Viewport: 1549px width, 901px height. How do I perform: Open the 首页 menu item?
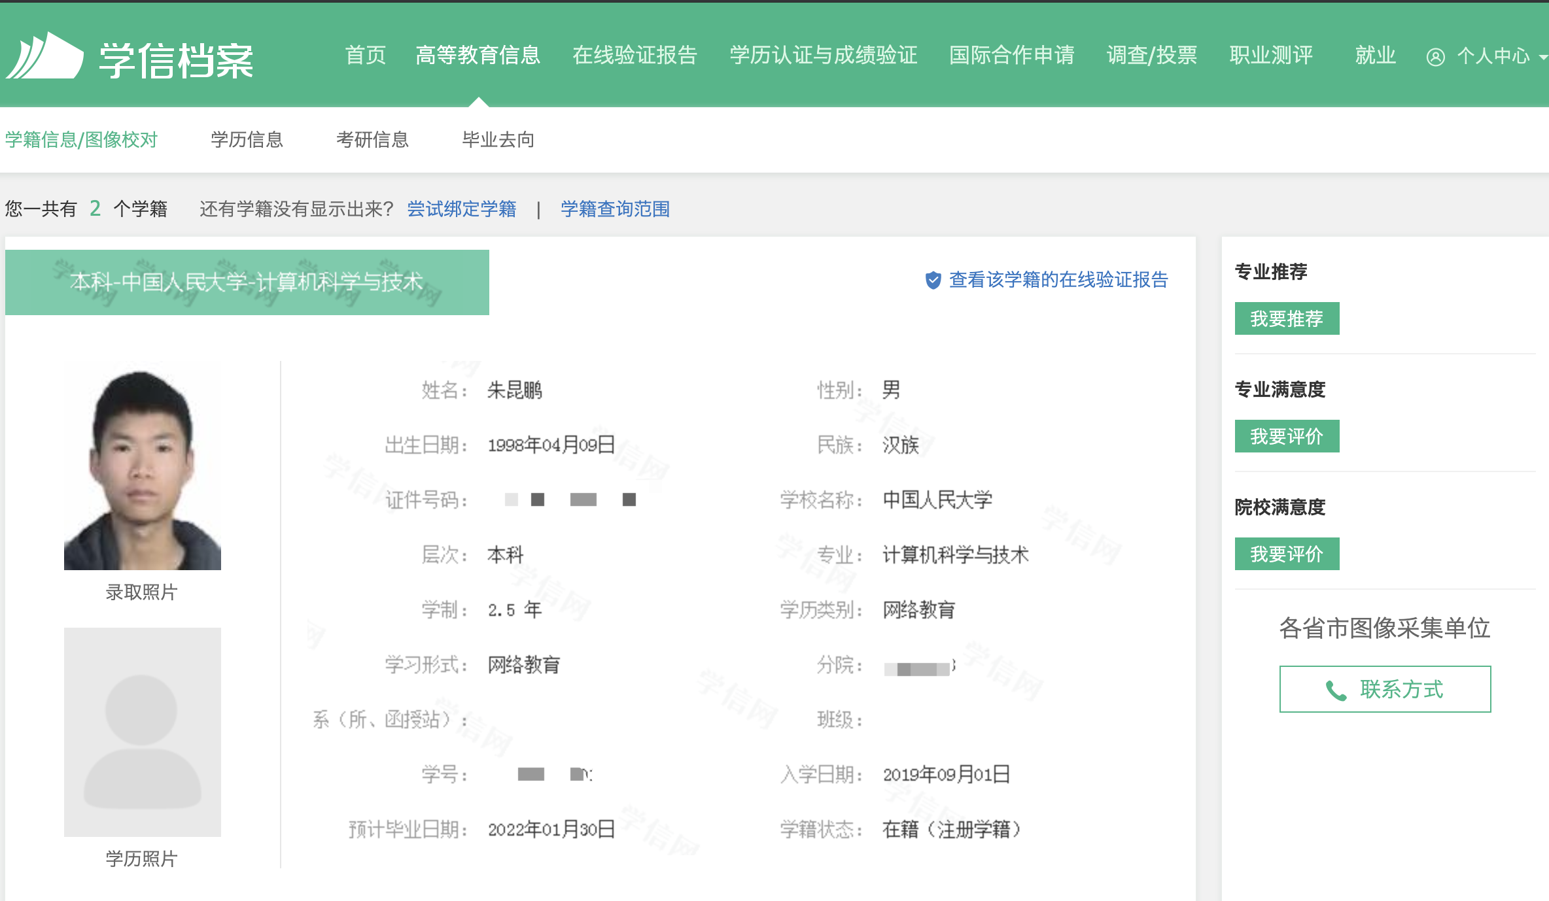(366, 56)
